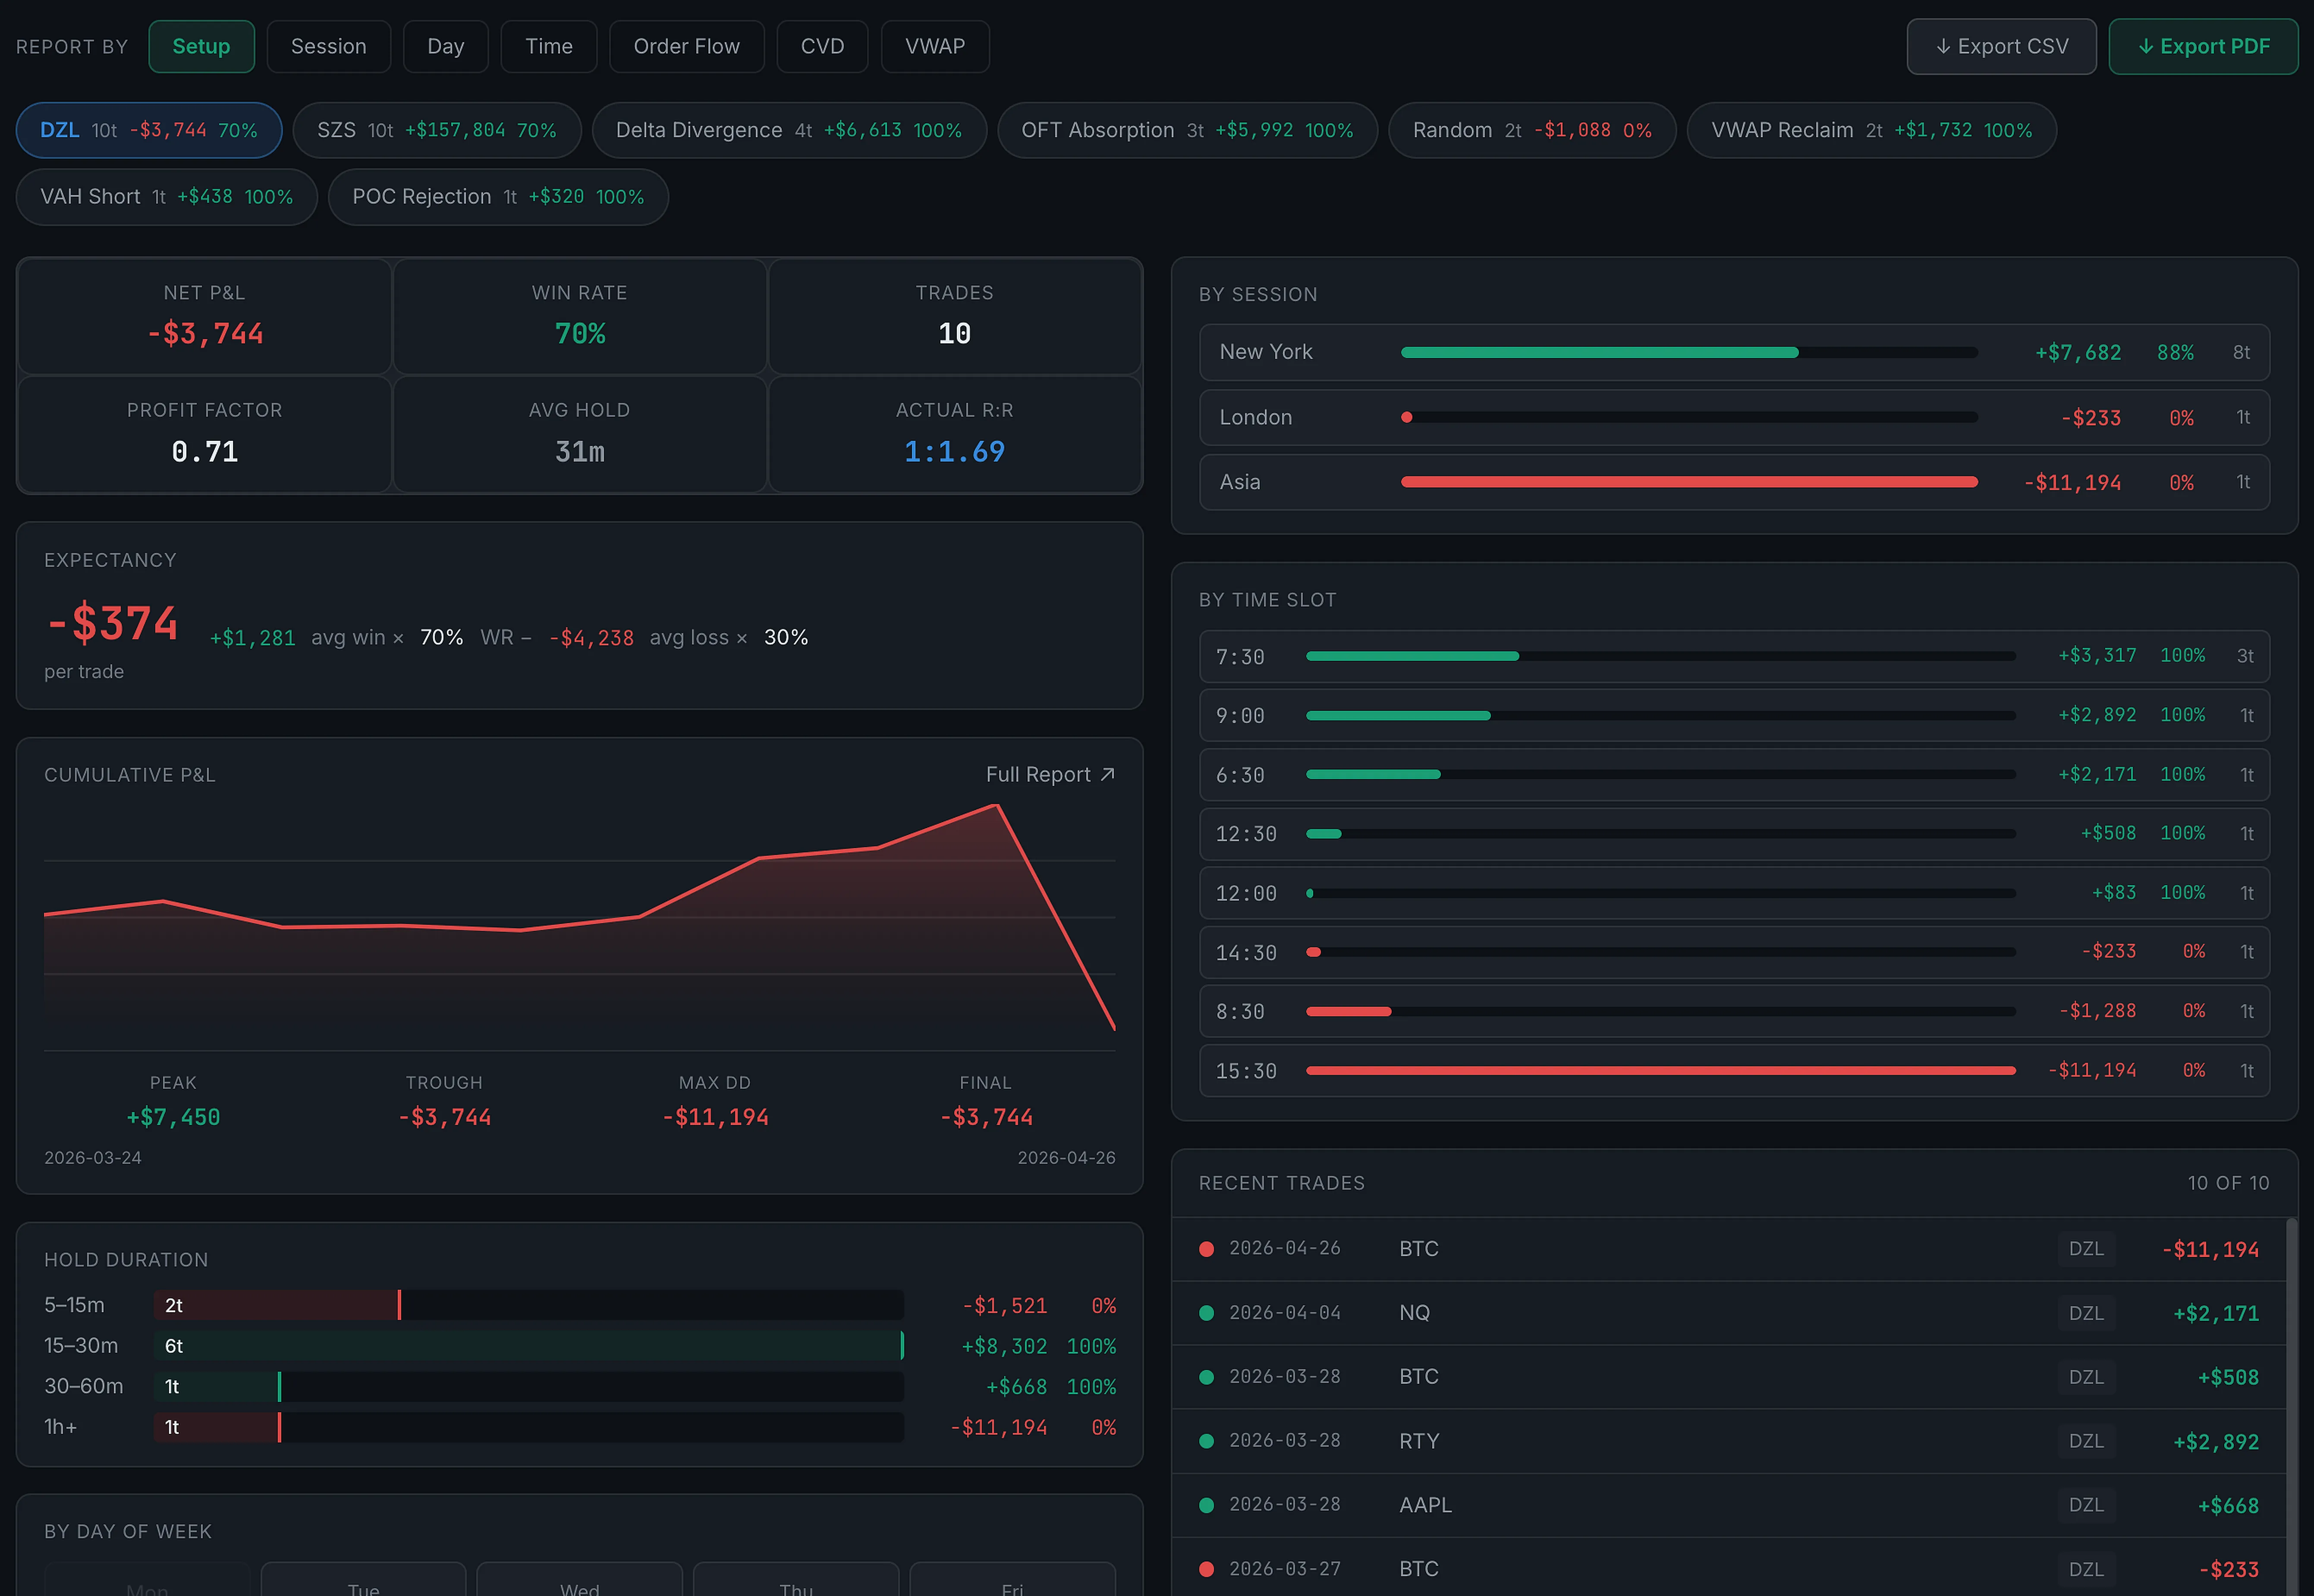Click the green status dot for NQ trade
The height and width of the screenshot is (1596, 2314).
pos(1206,1313)
